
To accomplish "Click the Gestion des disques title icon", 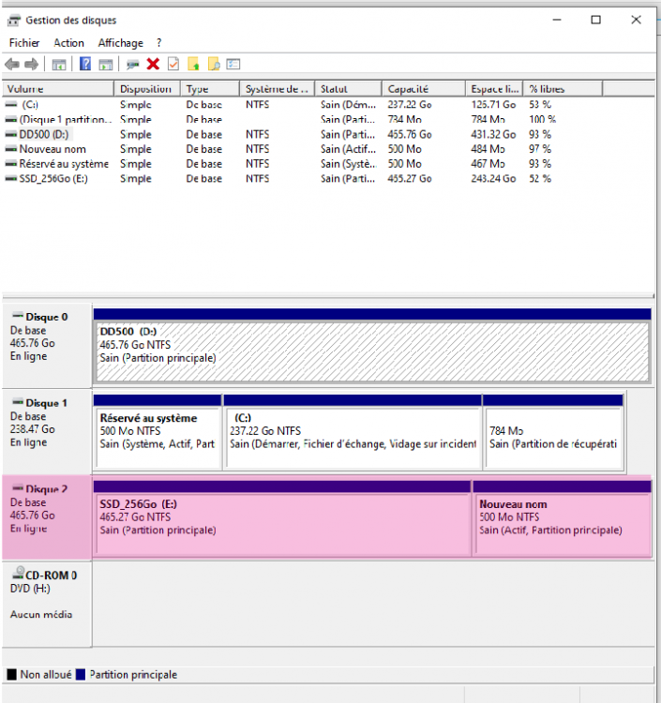I will point(14,21).
